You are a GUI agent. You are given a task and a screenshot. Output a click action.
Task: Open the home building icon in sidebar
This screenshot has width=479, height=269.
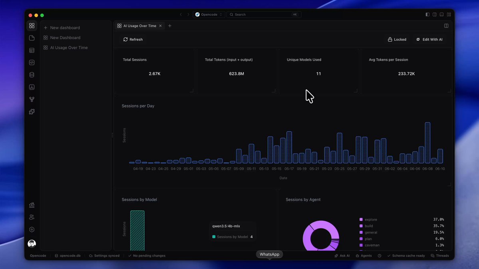(x=32, y=205)
